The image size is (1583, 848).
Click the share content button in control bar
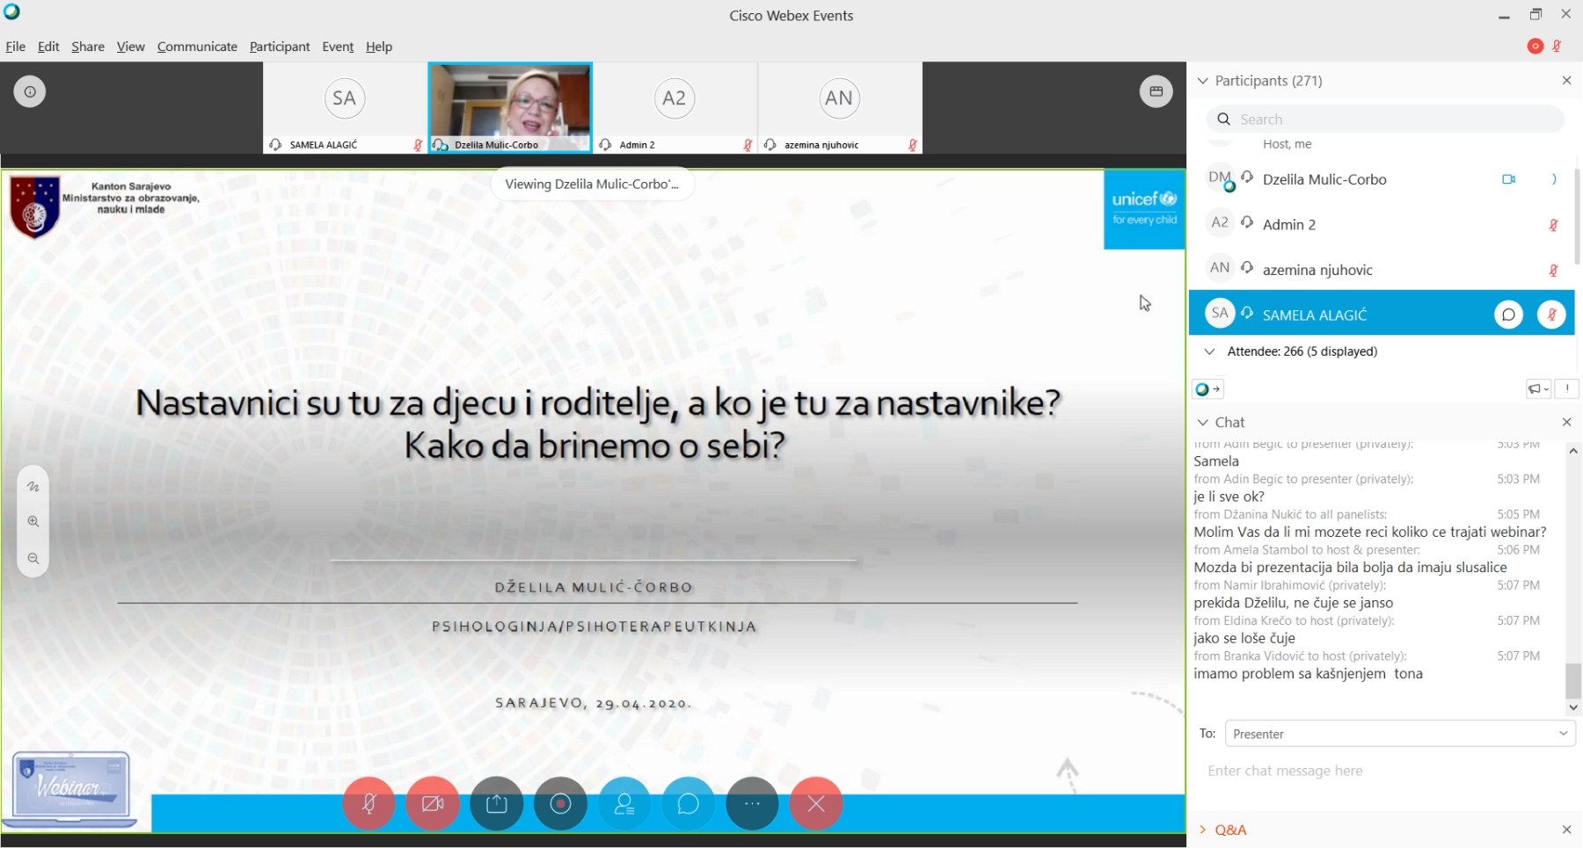click(x=497, y=803)
